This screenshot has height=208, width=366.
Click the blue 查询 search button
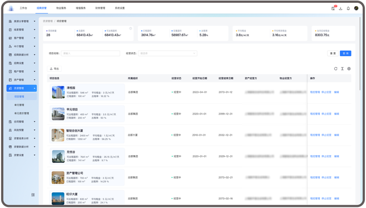pos(345,53)
